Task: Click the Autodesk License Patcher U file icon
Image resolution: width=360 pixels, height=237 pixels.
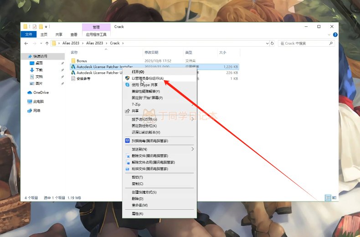Action: pyautogui.click(x=73, y=73)
